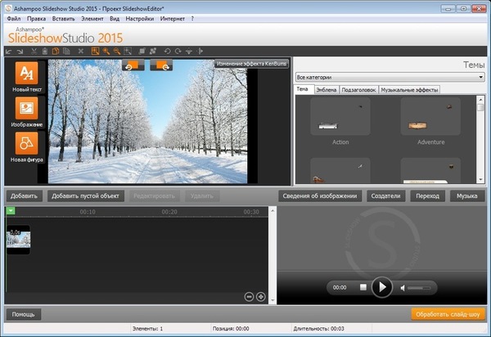The height and width of the screenshot is (337, 491).
Task: Open the Файл menu
Action: pos(14,19)
